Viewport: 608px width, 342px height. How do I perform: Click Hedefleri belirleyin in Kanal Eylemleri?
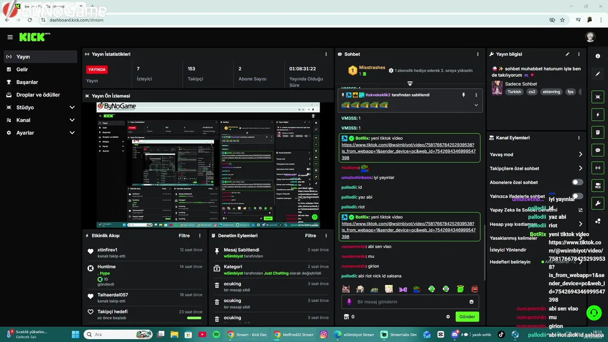pos(510,262)
